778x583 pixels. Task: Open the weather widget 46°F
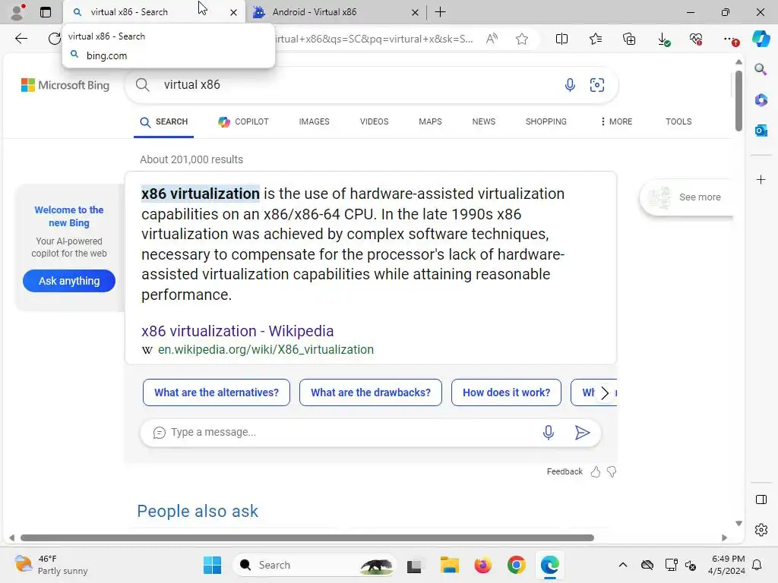pos(51,565)
